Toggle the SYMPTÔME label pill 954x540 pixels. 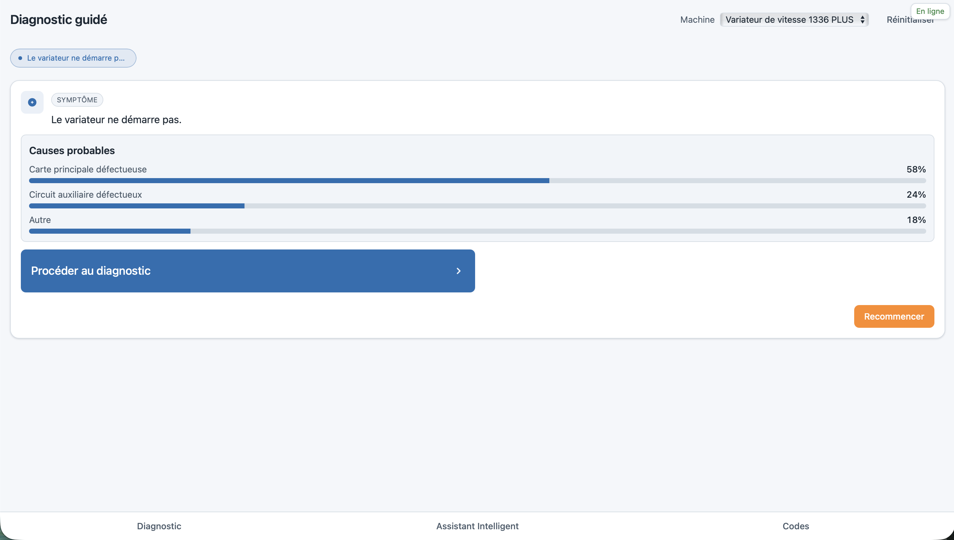click(x=77, y=99)
